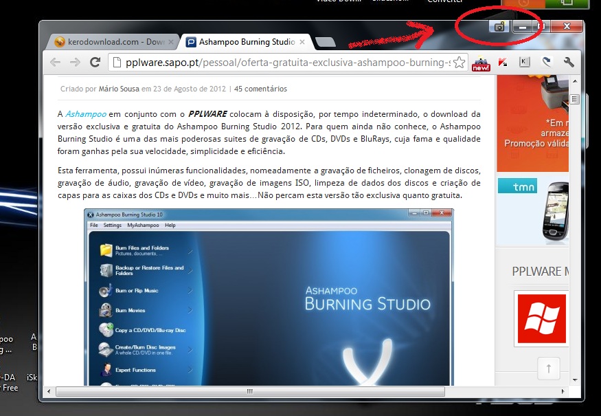Click the page vertical scrollbar thumb

(x=574, y=100)
